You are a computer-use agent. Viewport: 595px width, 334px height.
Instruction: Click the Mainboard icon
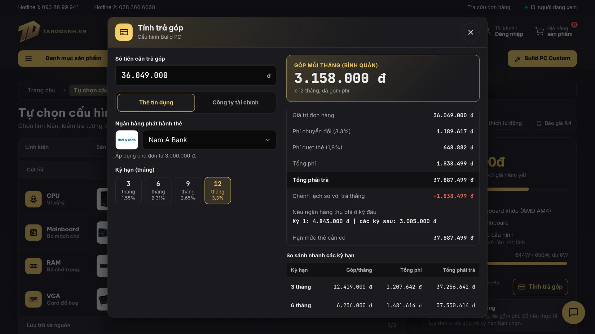[x=33, y=233]
